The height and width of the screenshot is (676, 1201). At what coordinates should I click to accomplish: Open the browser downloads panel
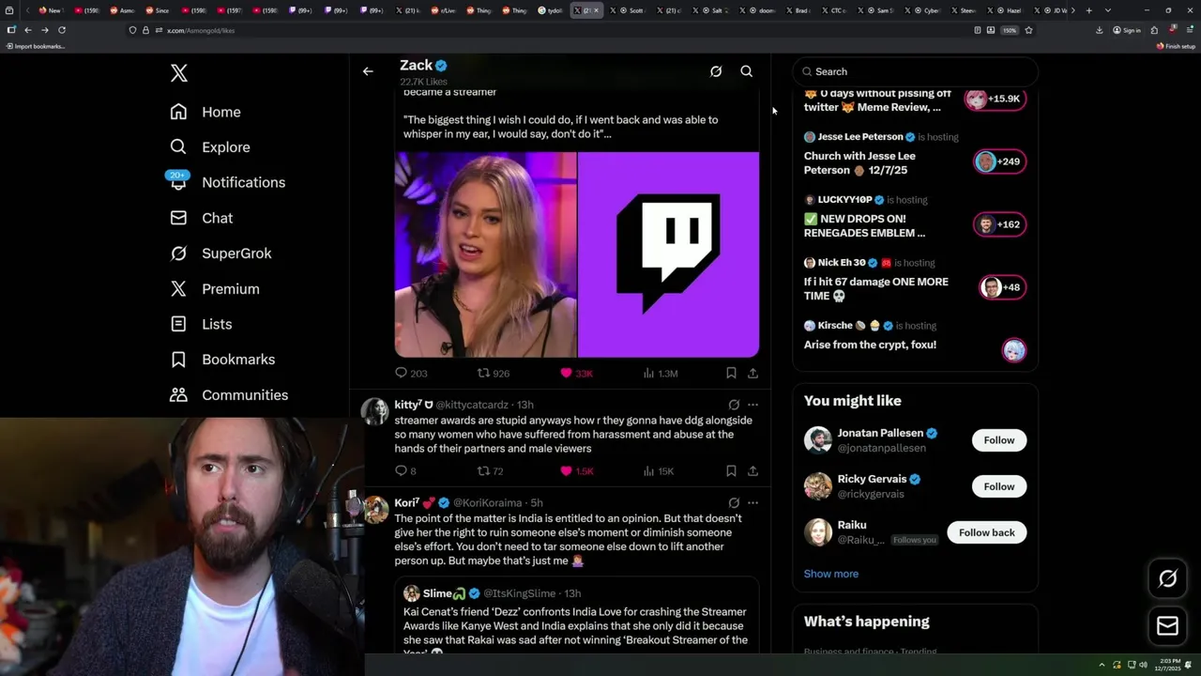(x=1100, y=30)
